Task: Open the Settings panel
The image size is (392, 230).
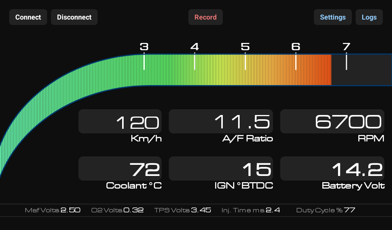Action: point(333,17)
